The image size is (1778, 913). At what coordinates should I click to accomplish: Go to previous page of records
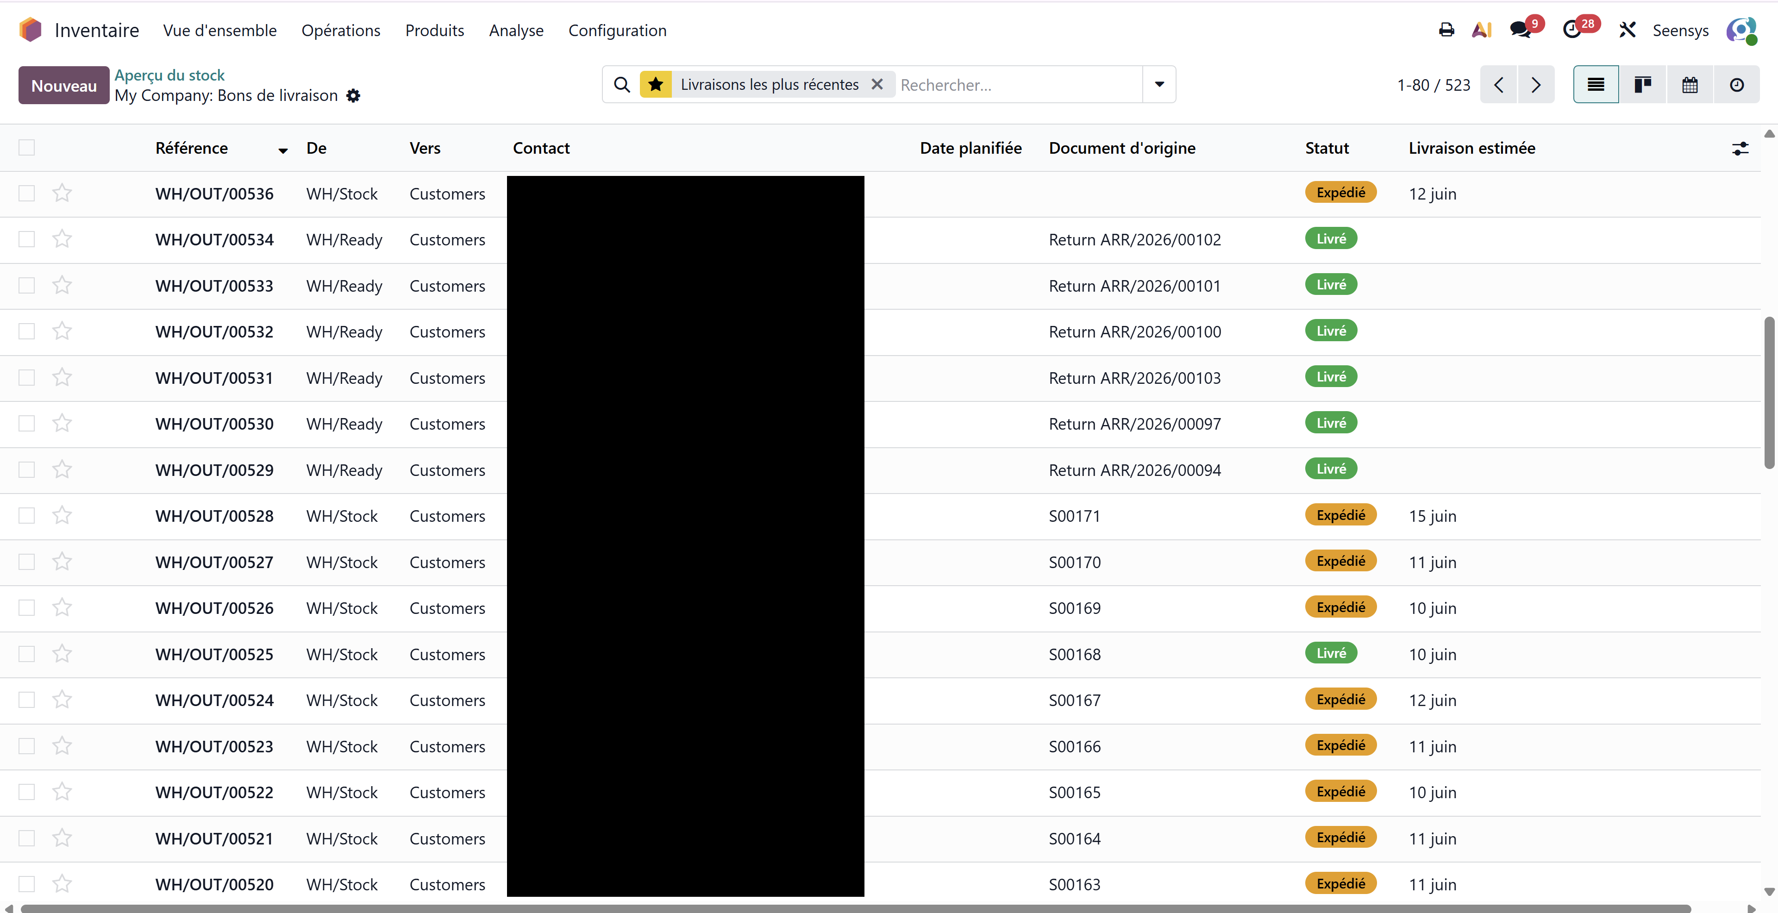1498,84
